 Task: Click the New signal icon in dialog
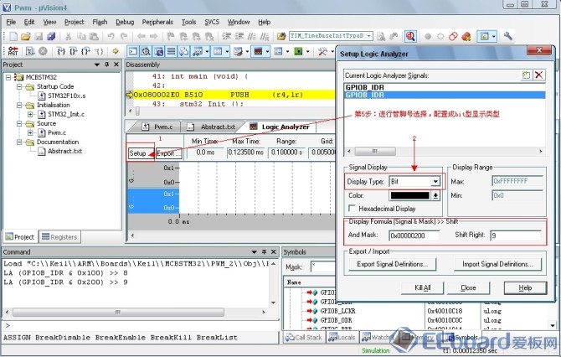(525, 75)
